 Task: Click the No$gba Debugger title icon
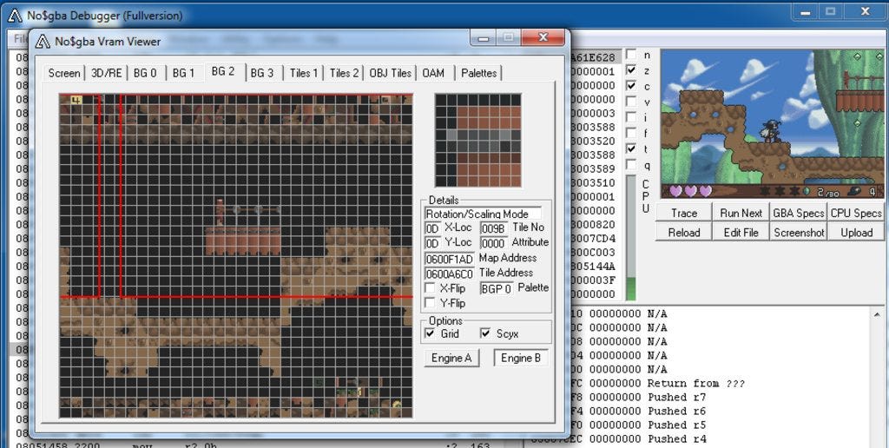click(x=14, y=16)
